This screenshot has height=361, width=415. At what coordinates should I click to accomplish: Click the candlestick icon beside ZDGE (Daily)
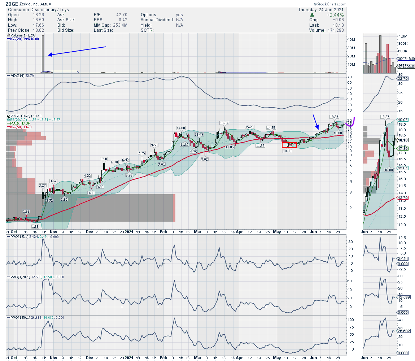point(8,116)
